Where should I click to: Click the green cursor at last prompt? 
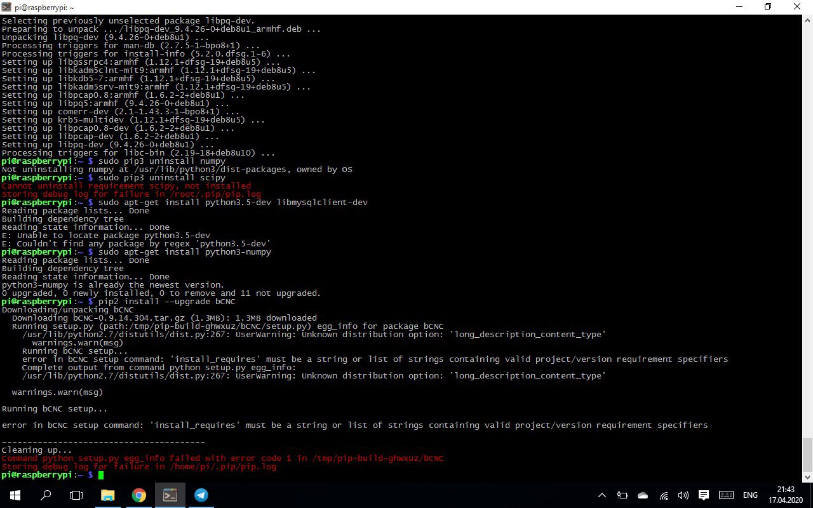tap(101, 475)
